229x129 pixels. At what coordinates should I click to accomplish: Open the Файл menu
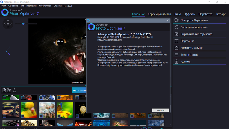pyautogui.click(x=4, y=6)
